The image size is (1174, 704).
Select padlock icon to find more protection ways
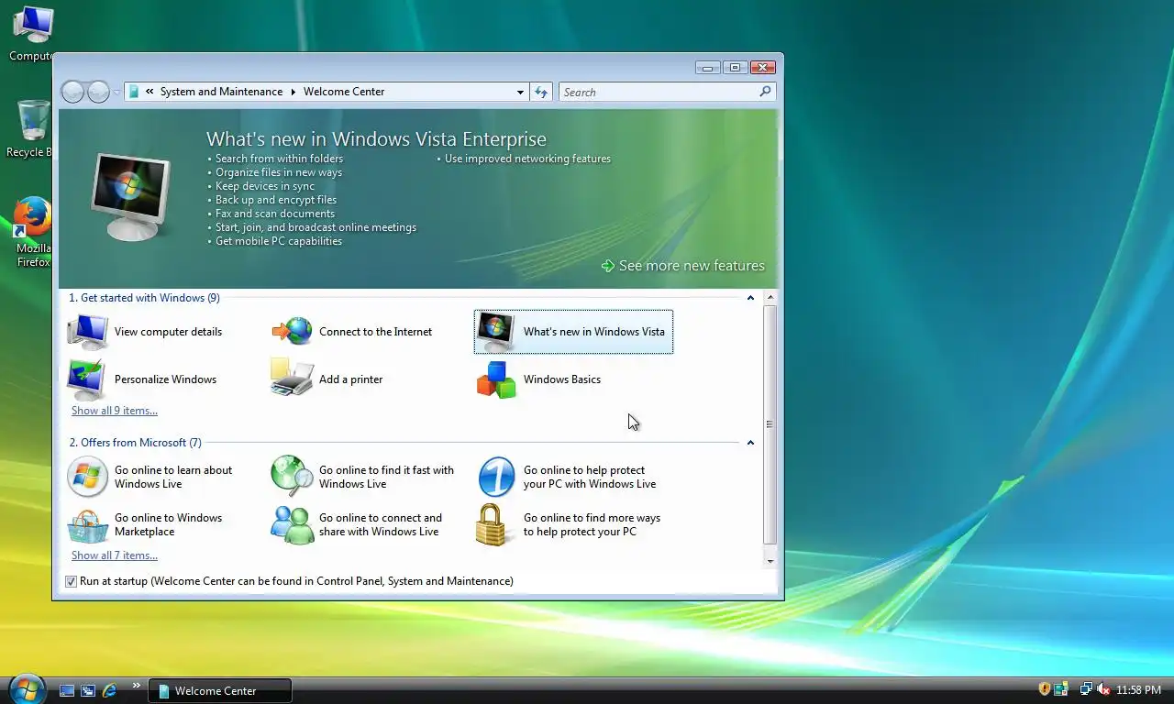493,525
